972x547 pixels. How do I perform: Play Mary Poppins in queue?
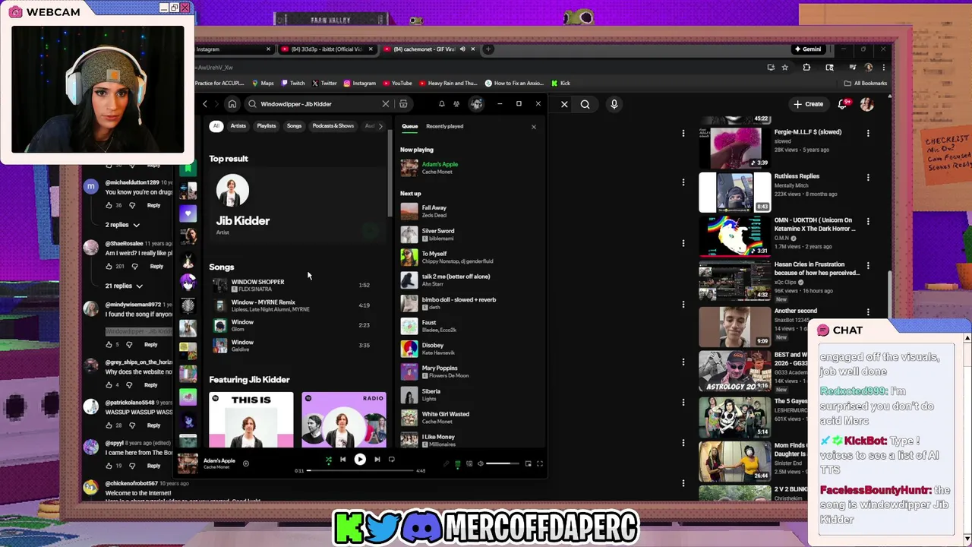469,372
